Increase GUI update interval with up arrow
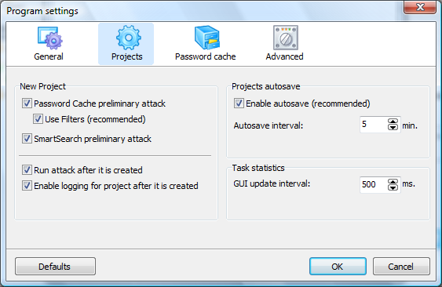Viewport: 442px width, 287px height. (393, 182)
